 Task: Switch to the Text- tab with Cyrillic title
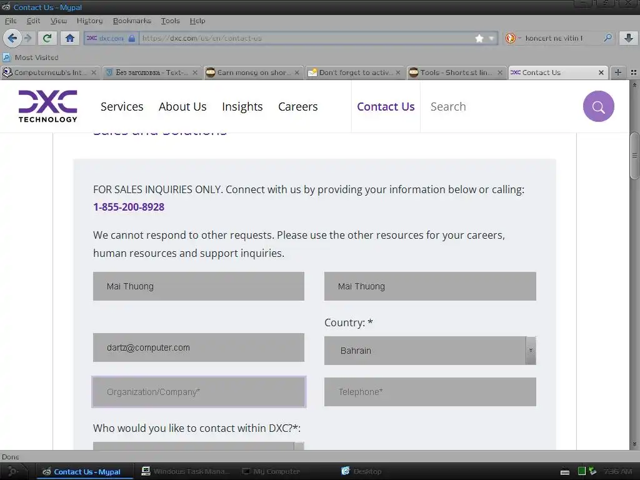pos(151,72)
